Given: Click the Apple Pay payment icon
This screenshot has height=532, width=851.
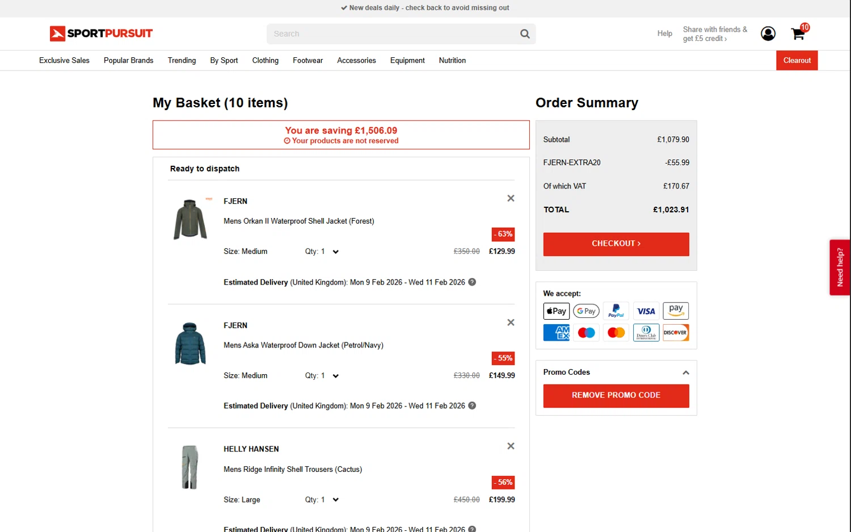Looking at the screenshot, I should 556,311.
